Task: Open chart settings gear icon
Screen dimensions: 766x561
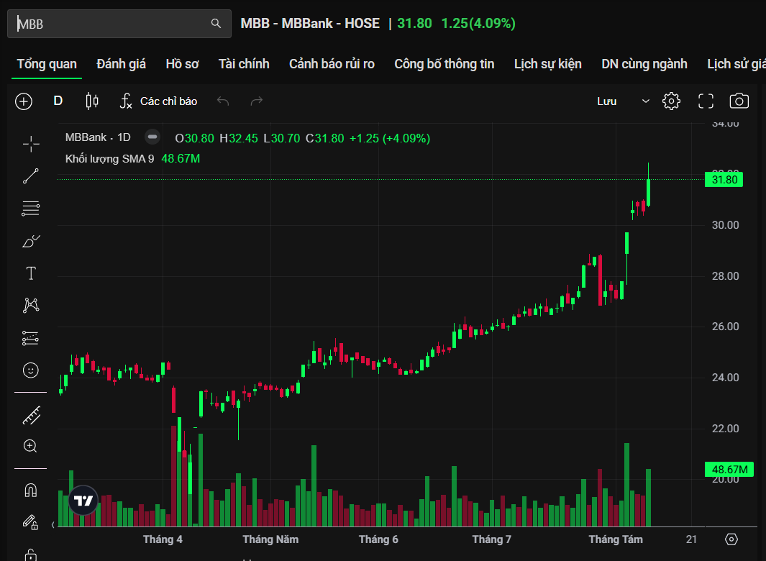Action: (x=671, y=101)
